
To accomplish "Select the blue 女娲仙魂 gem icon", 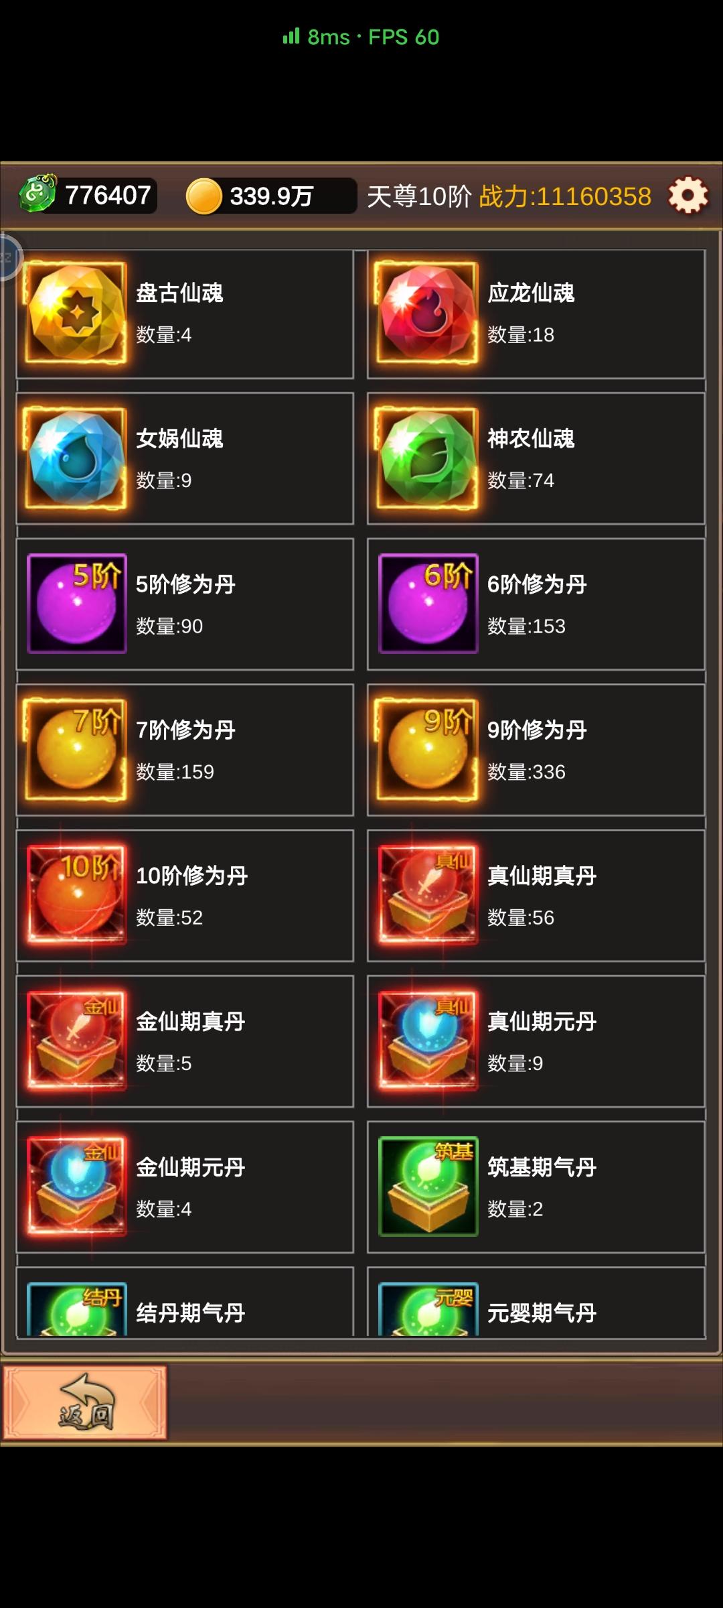I will [x=76, y=458].
